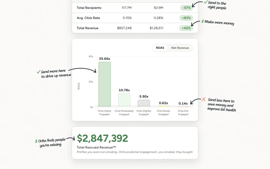Click the $2,847,392 rescued revenue figure
This screenshot has width=270, height=169.
click(103, 138)
